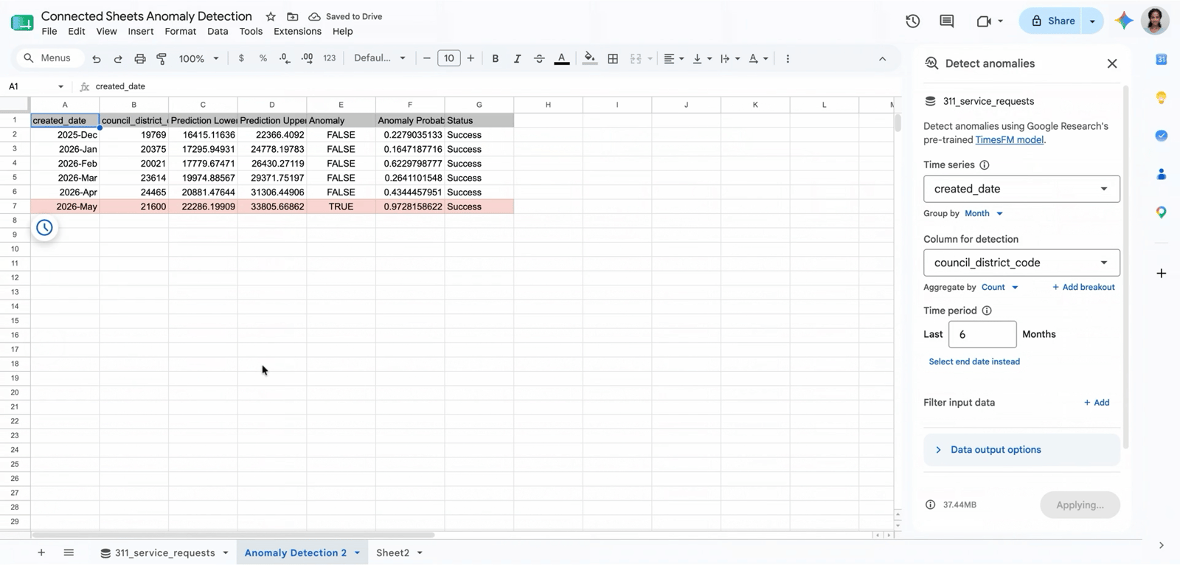This screenshot has height=565, width=1180.
Task: Click the Last months number field
Action: [x=982, y=334]
